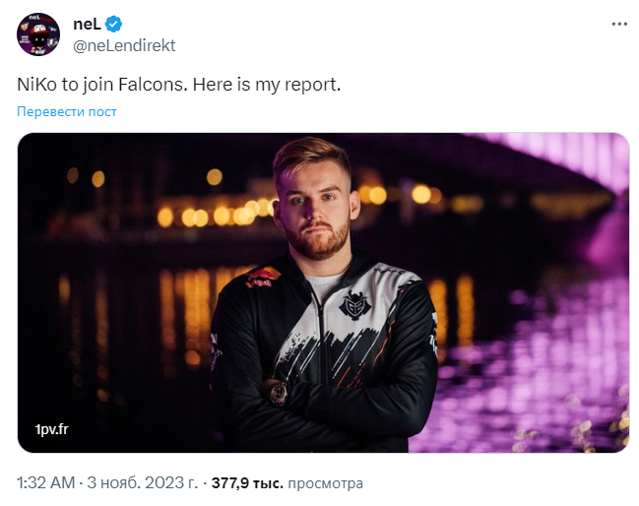Click the player's face in the photo
The image size is (639, 506).
coord(313,202)
